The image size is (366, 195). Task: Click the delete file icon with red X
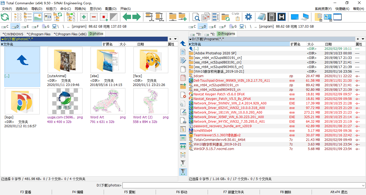coord(183,95)
